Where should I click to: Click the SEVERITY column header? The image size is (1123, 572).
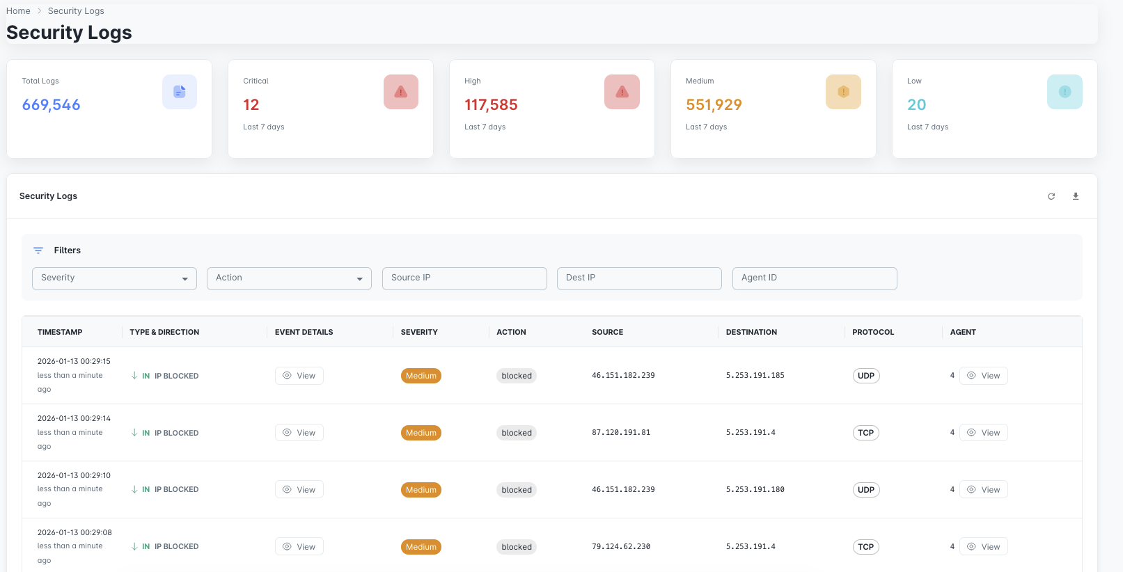pos(419,333)
